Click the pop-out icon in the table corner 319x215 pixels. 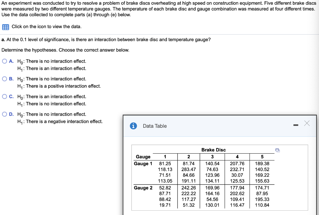pos(277,150)
